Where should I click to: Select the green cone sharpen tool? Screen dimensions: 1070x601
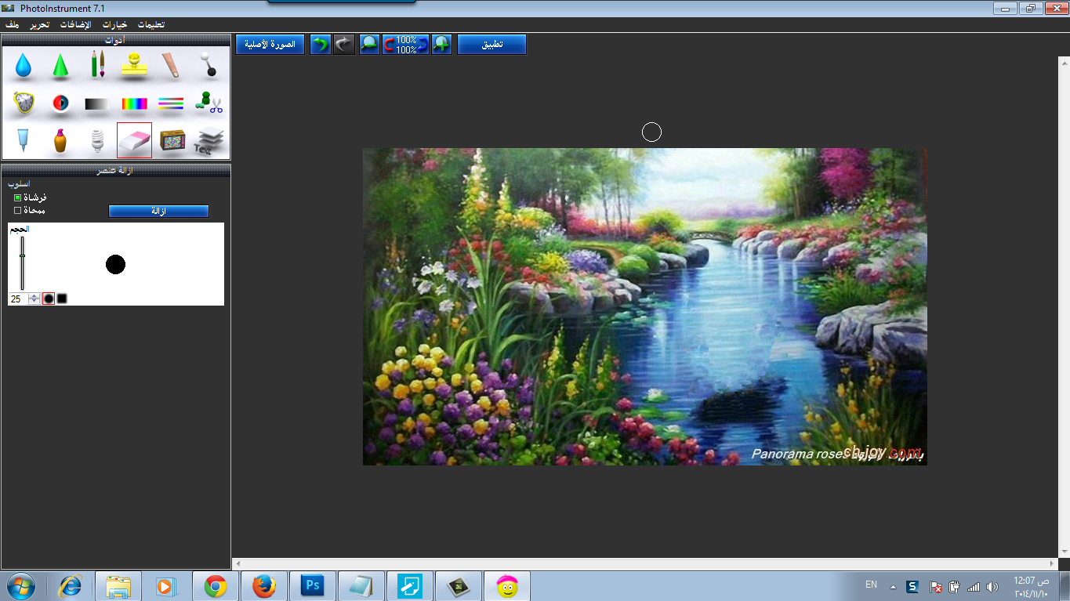tap(60, 65)
